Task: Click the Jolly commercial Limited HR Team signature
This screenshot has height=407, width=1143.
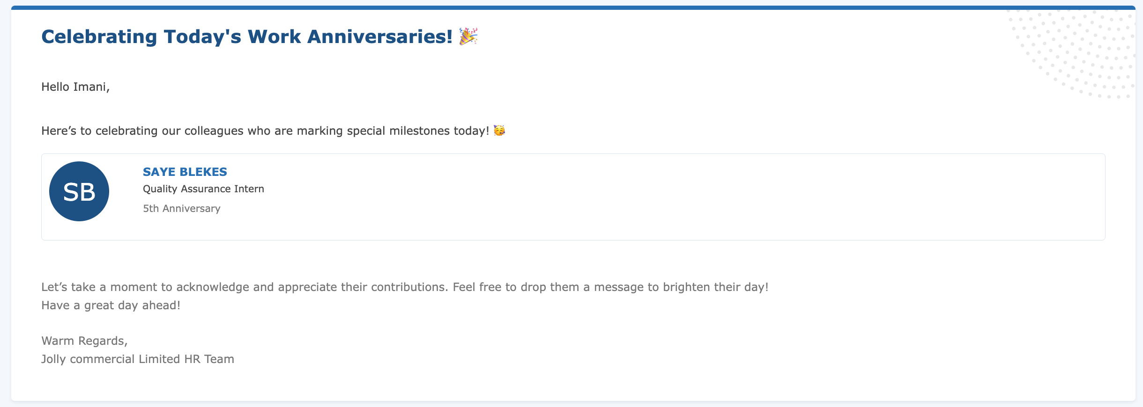Action: (x=138, y=359)
